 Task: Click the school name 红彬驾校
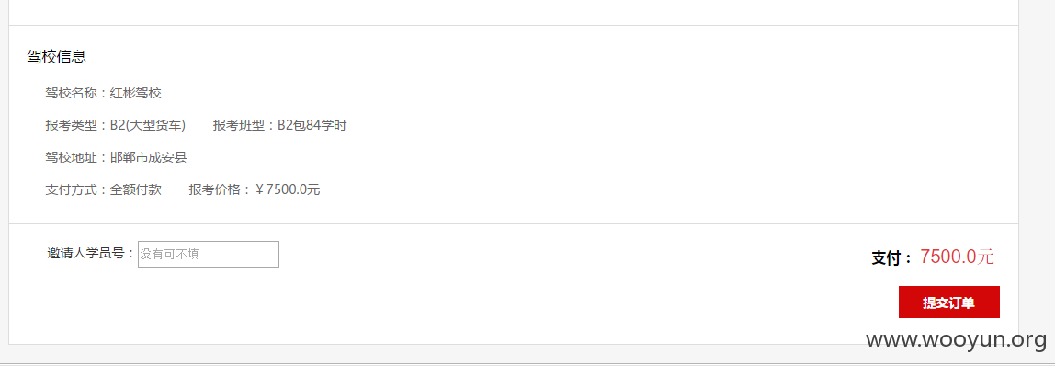136,94
